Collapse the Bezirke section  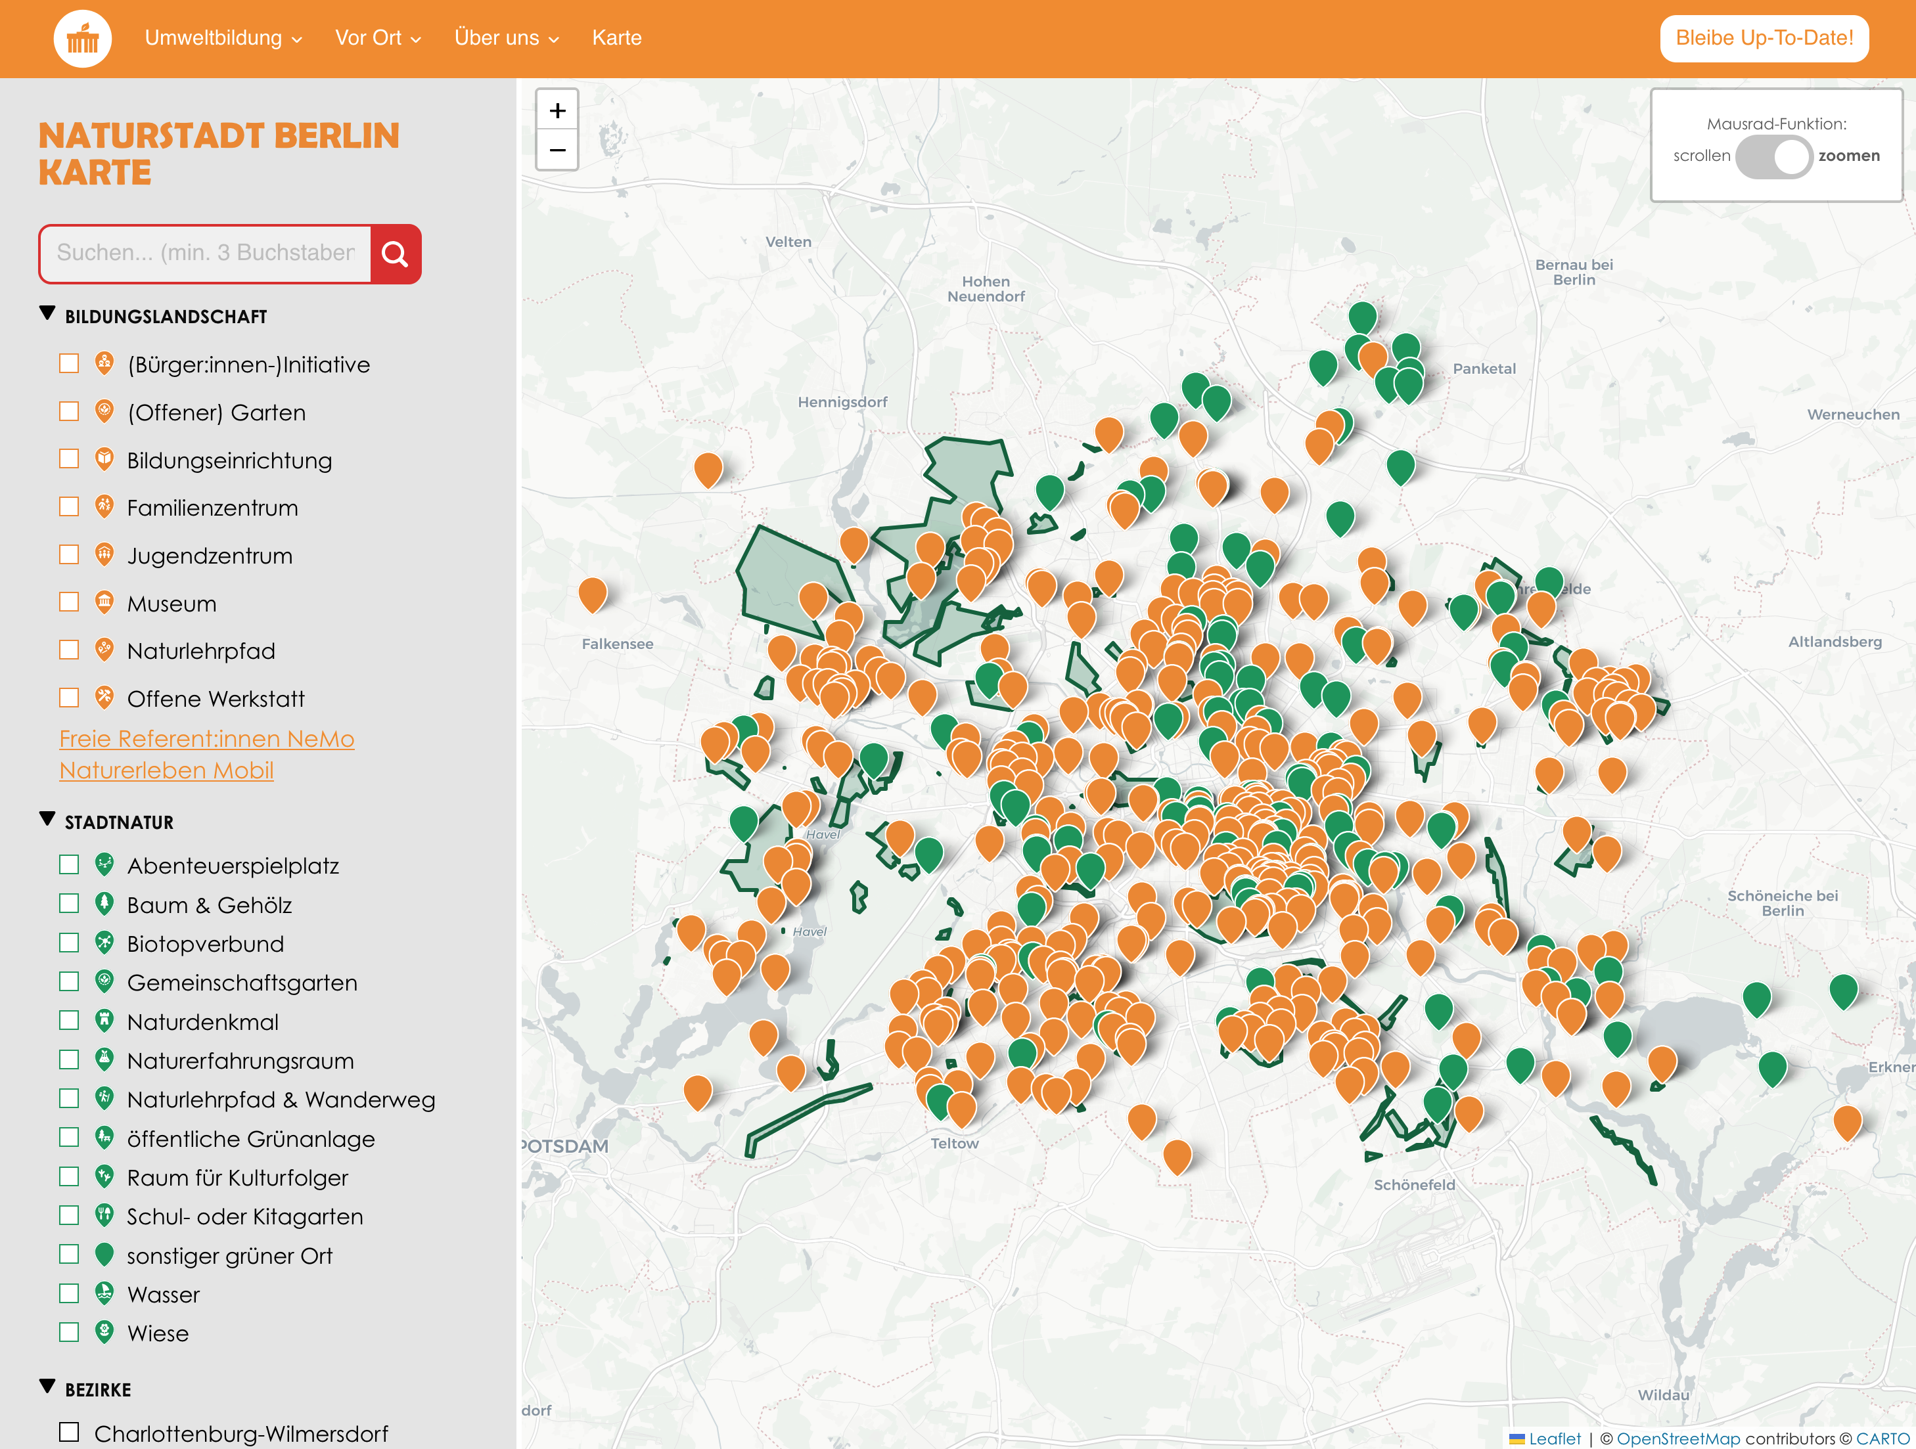coord(48,1386)
